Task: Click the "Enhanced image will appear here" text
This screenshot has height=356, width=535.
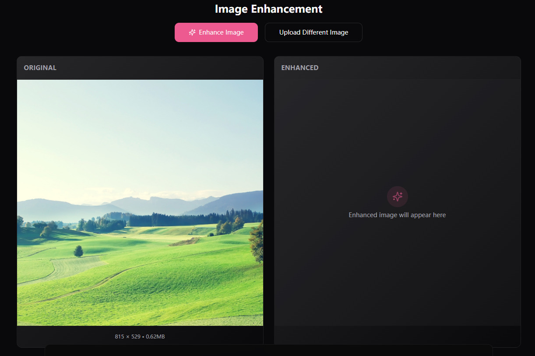Action: pos(398,215)
